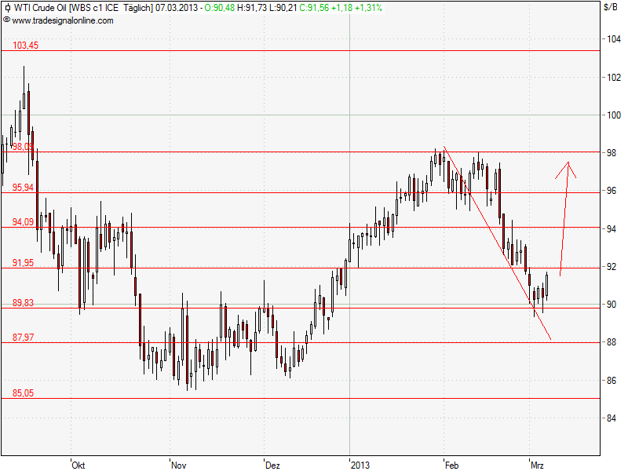Image resolution: width=628 pixels, height=471 pixels.
Task: Click the 90 tick on price axis
Action: coord(612,305)
